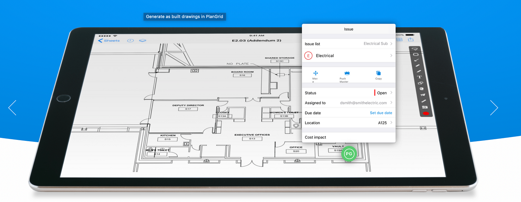Click the Issue panel header

tap(349, 29)
